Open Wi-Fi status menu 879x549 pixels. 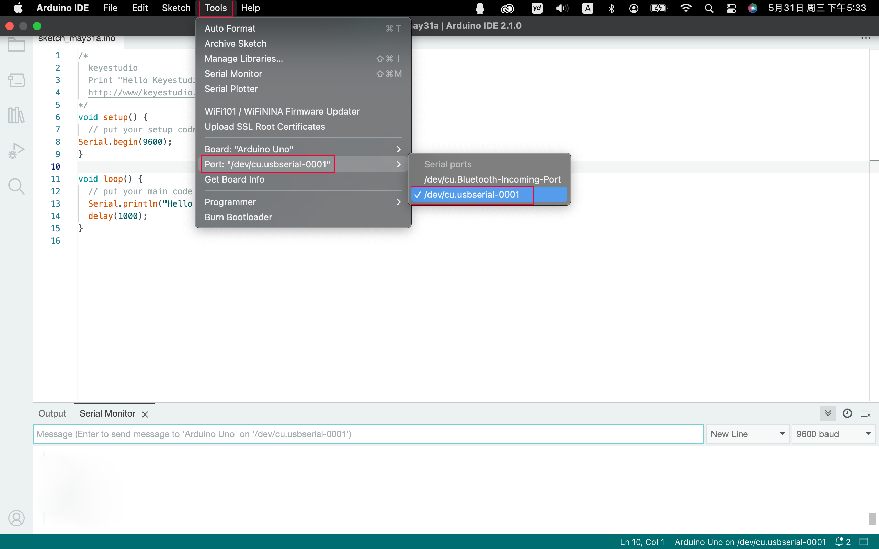tap(686, 8)
